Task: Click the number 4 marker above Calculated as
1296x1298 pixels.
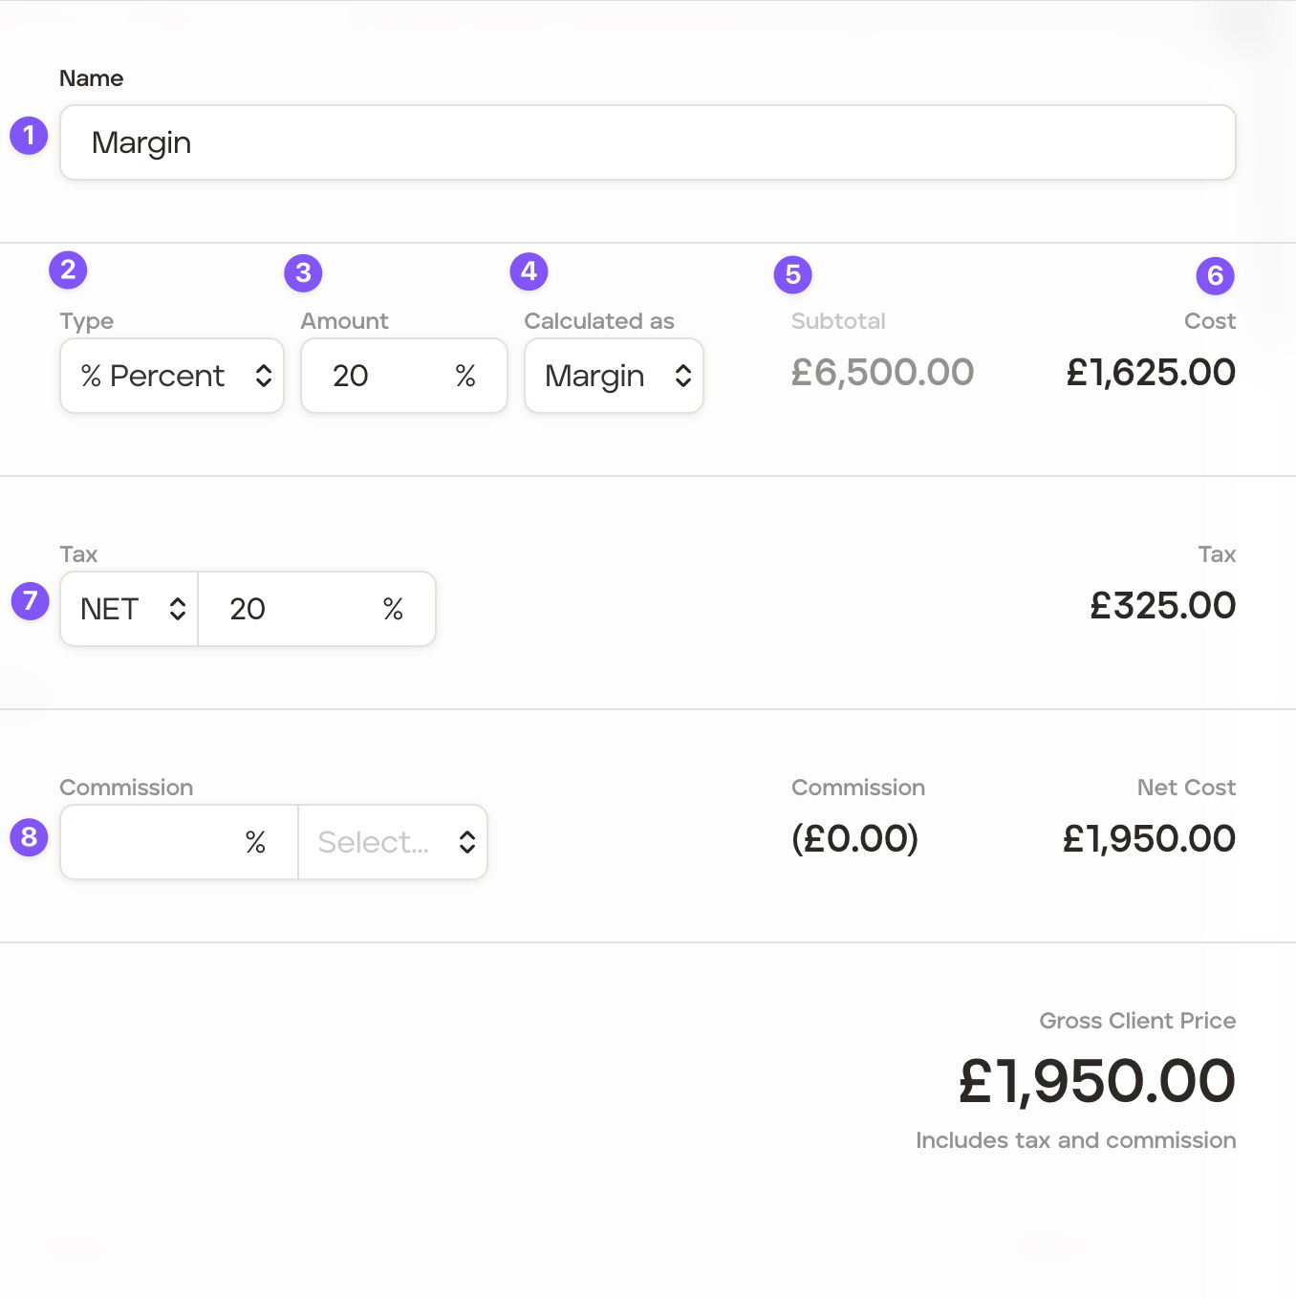Action: click(x=529, y=271)
